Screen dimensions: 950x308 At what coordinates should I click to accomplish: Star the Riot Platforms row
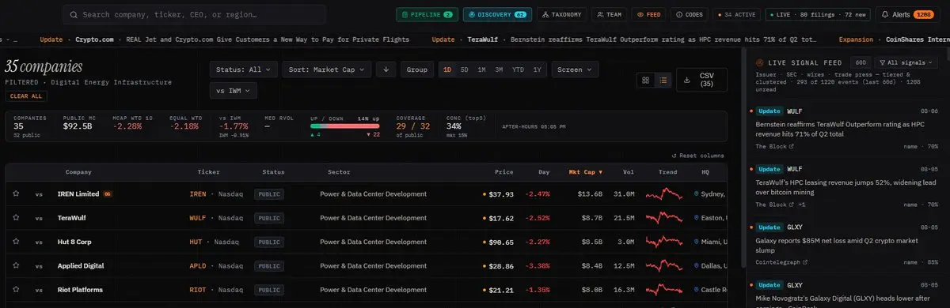pos(15,290)
